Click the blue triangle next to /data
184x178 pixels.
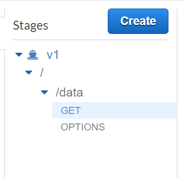point(44,92)
